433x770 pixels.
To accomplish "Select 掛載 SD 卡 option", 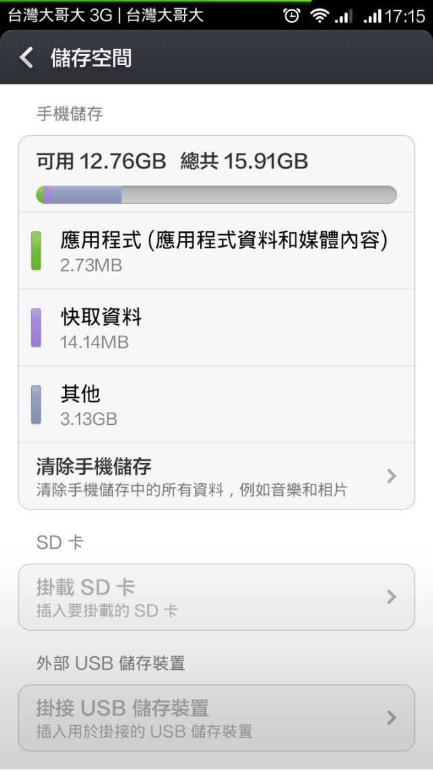I will coord(216,597).
